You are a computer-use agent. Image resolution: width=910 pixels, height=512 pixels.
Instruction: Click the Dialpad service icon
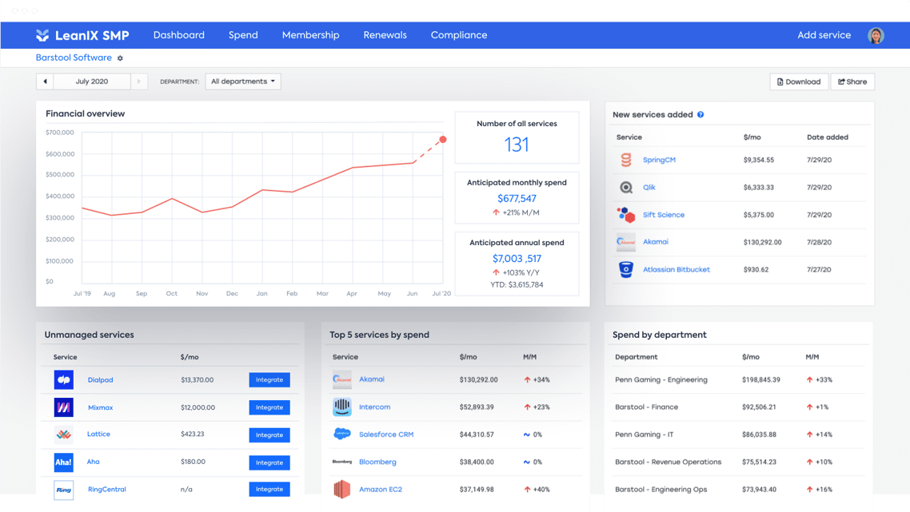(x=64, y=380)
